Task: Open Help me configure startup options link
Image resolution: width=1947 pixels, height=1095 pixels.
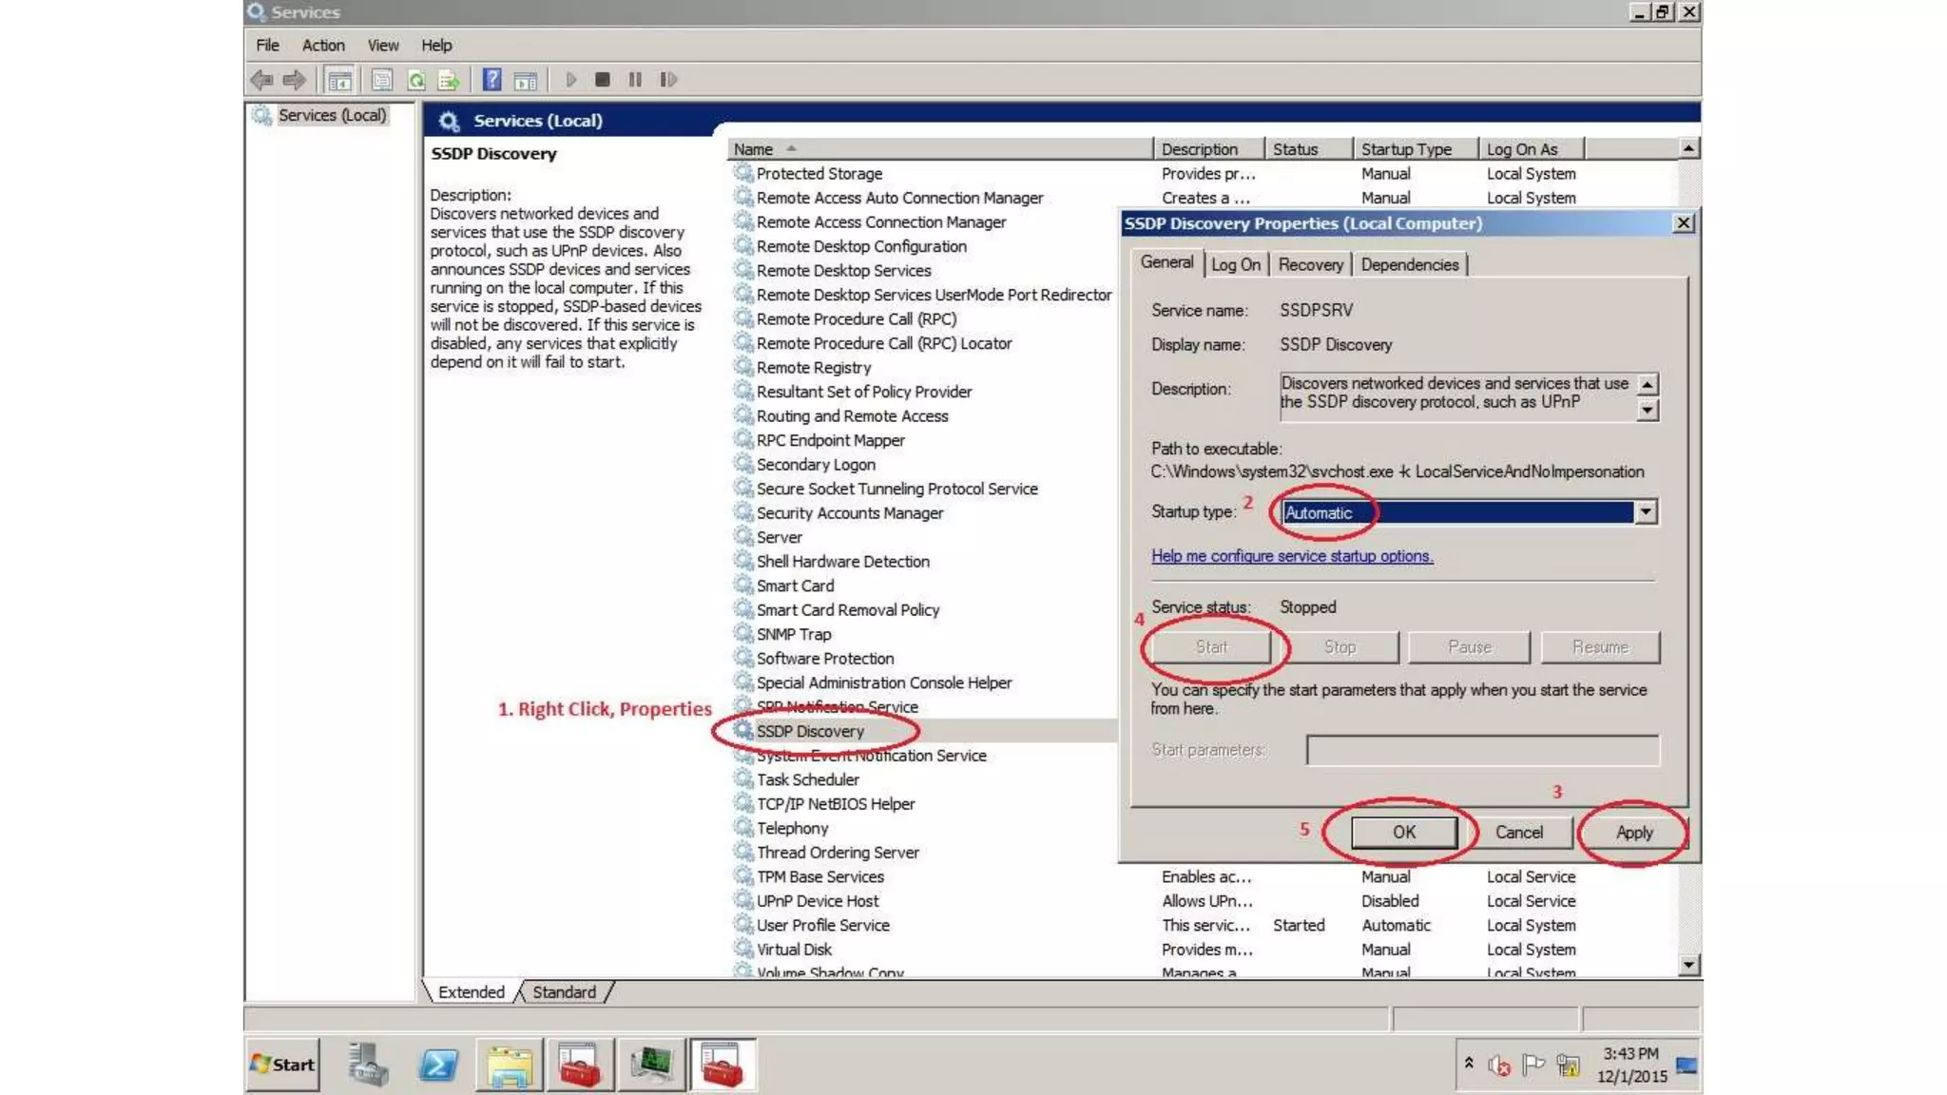Action: [x=1292, y=556]
